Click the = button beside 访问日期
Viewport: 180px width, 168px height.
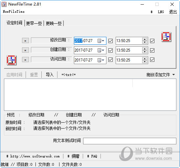(x=25, y=60)
